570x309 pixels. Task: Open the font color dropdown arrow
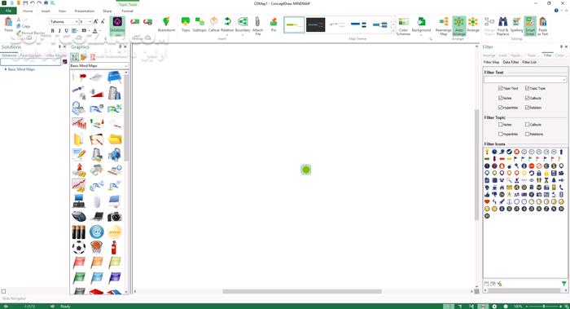point(100,31)
